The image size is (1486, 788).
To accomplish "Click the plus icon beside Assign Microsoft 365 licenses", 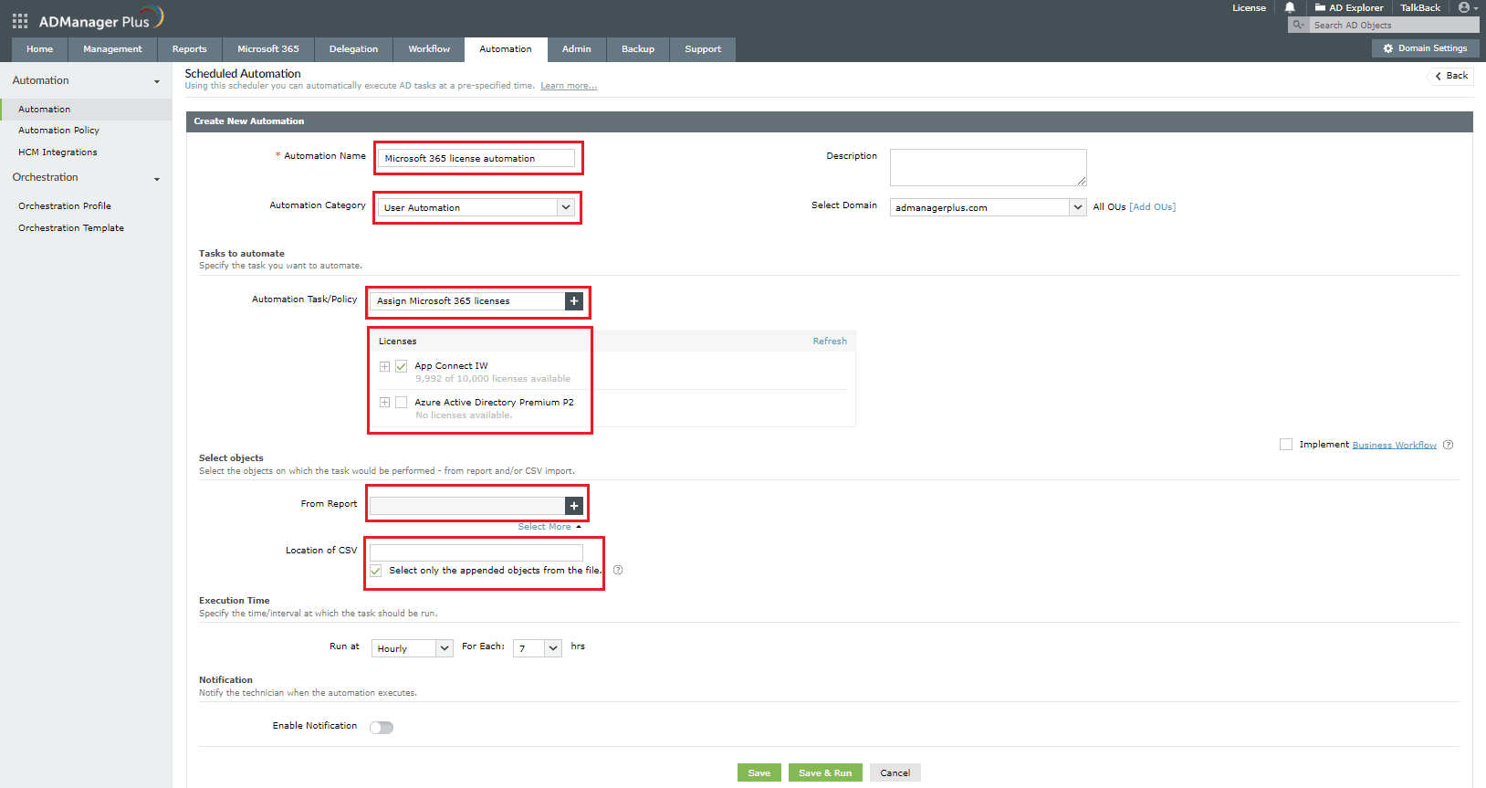I will [x=574, y=300].
